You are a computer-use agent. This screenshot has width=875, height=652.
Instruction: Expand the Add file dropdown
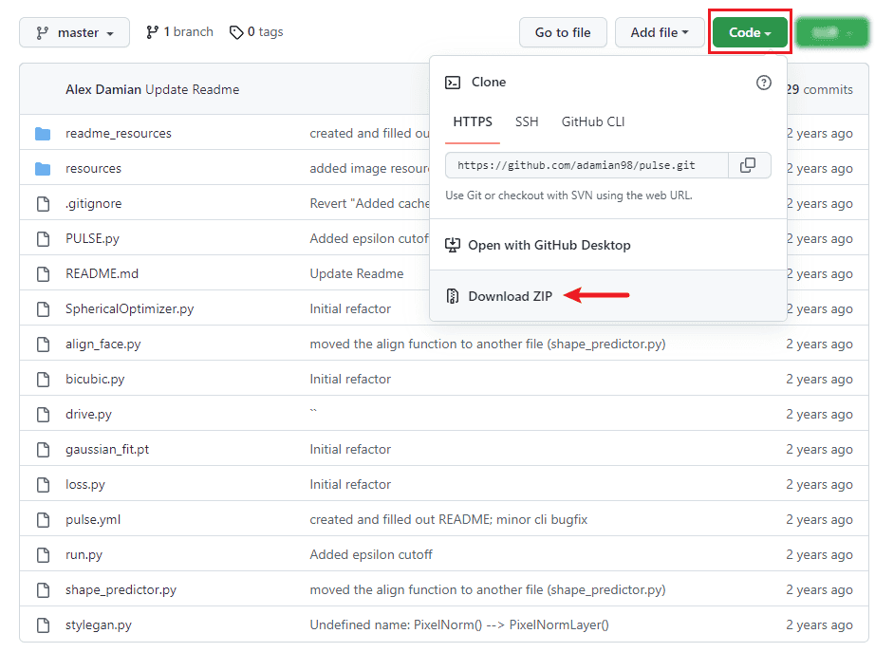point(660,32)
